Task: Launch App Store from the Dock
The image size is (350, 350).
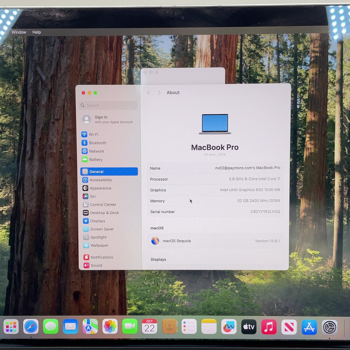Action: click(x=309, y=327)
